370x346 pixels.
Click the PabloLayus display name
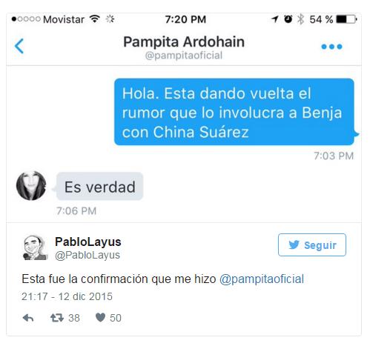[x=88, y=242]
